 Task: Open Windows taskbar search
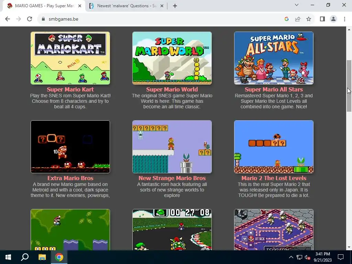tap(25, 257)
